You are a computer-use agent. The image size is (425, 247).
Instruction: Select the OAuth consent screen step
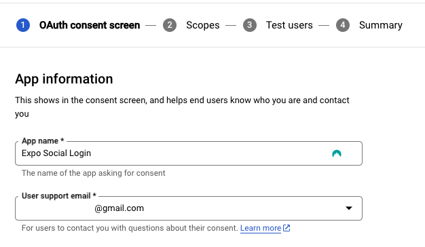pyautogui.click(x=90, y=25)
